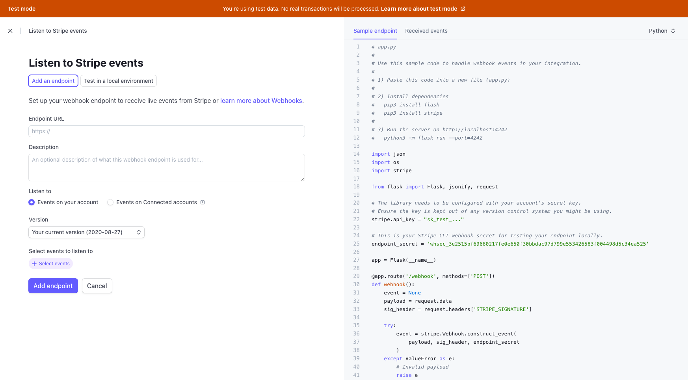The height and width of the screenshot is (380, 688).
Task: Close the Listen to Stripe events panel
Action: point(10,31)
